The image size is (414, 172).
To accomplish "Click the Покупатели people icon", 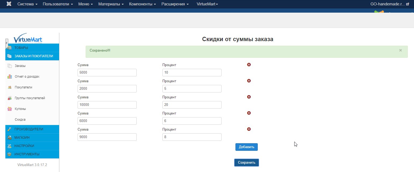I will click(10, 87).
